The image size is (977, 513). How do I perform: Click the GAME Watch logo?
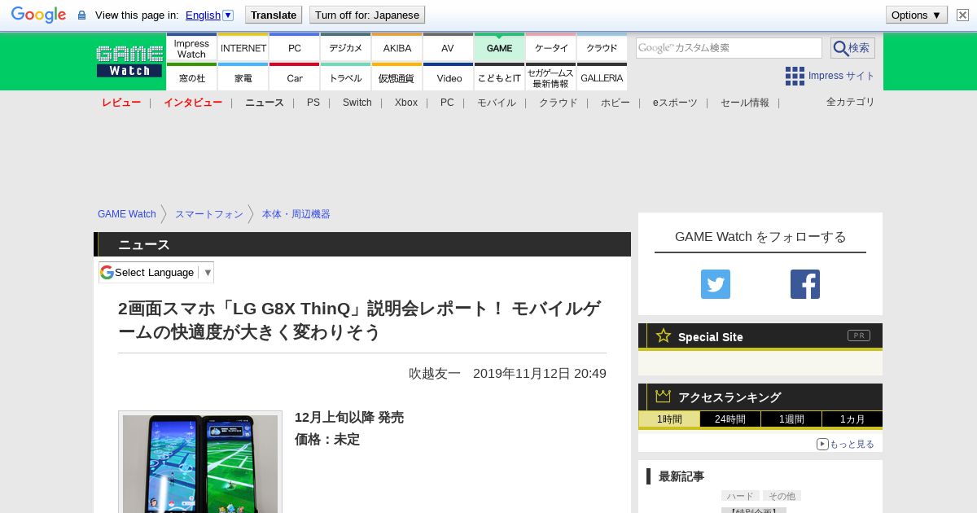pyautogui.click(x=129, y=61)
